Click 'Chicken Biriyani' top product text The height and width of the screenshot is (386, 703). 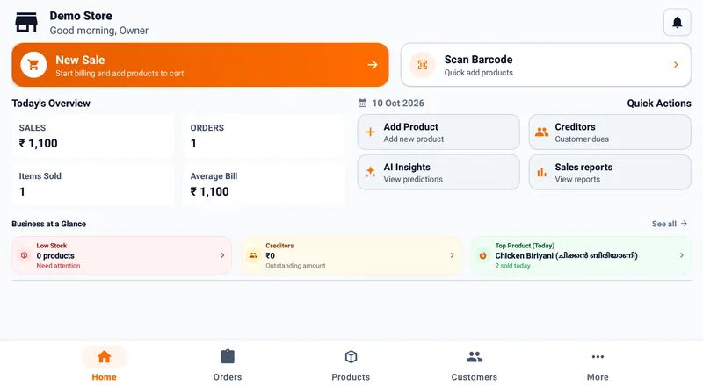pos(566,255)
